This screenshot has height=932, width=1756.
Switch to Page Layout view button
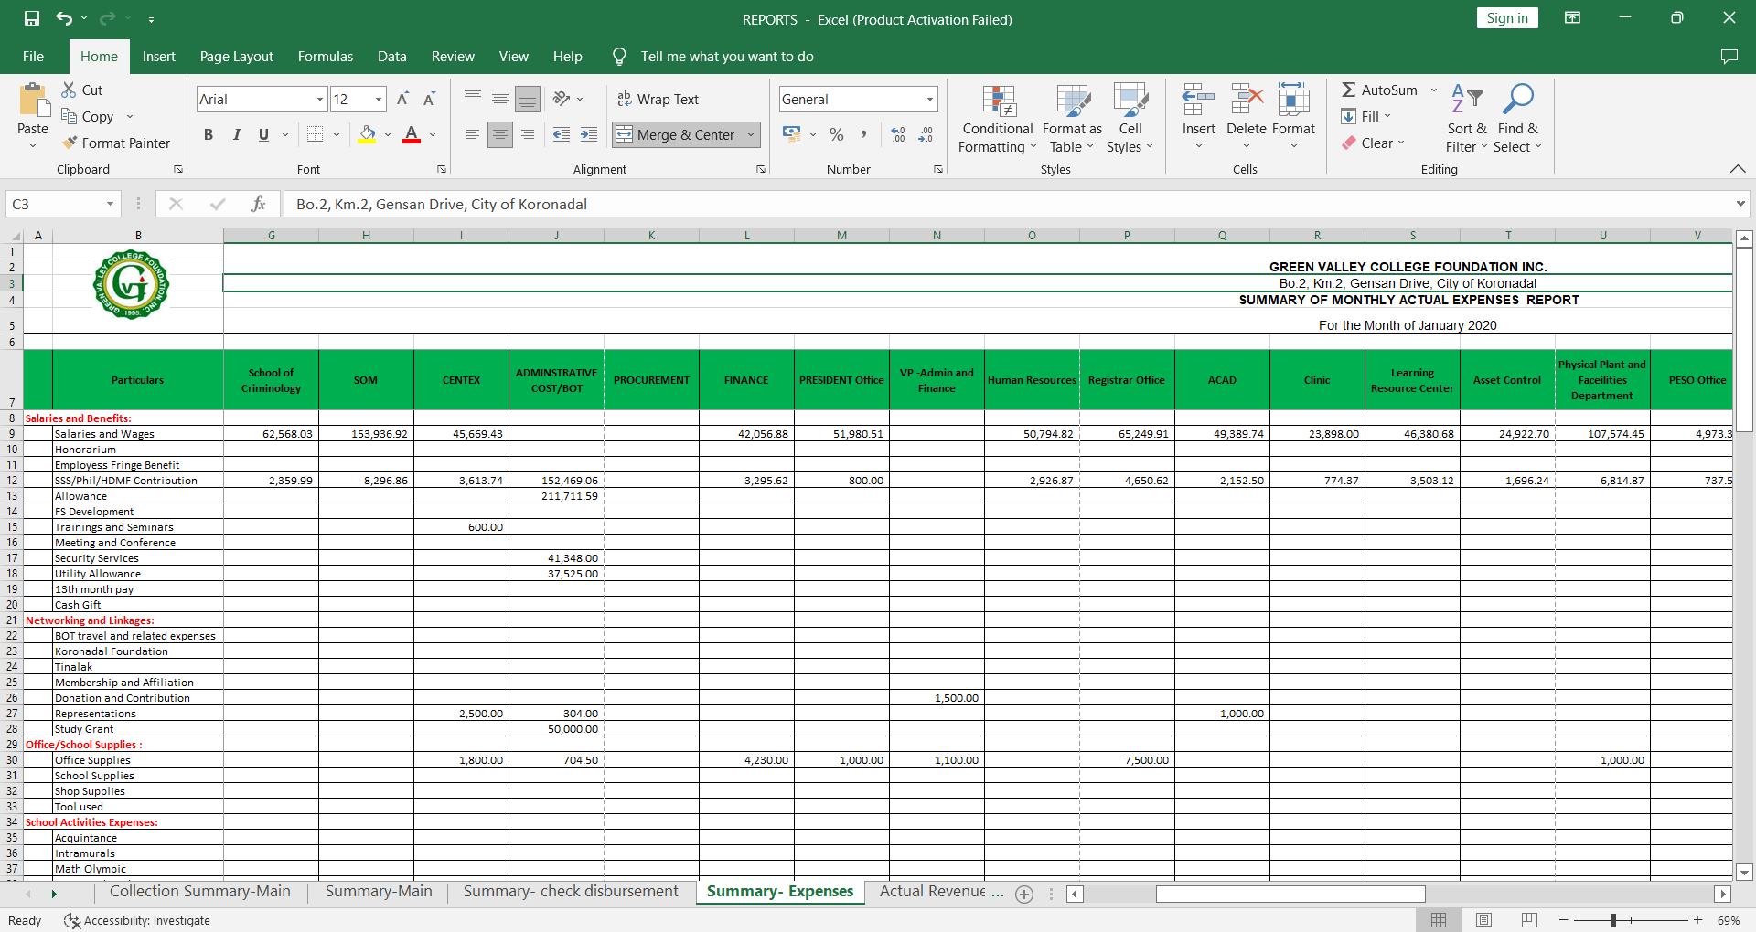click(x=1484, y=920)
